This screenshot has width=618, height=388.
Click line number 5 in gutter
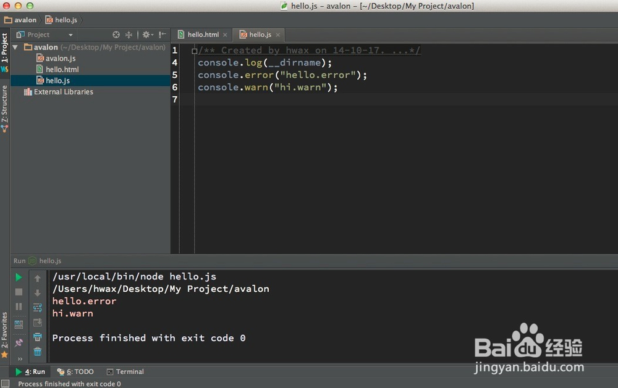point(175,75)
